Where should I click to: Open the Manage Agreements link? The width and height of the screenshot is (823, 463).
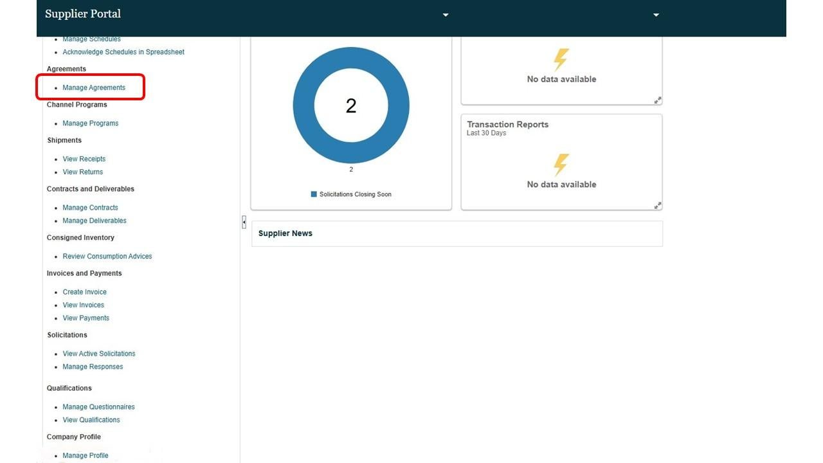[x=94, y=87]
